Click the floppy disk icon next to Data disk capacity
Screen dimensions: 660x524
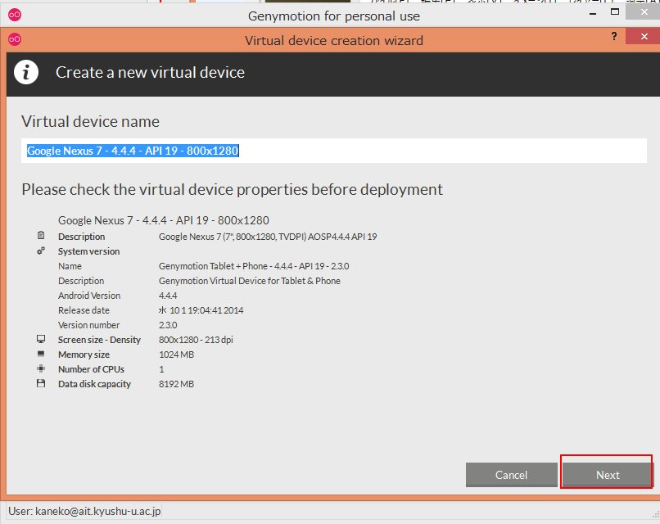click(x=41, y=383)
